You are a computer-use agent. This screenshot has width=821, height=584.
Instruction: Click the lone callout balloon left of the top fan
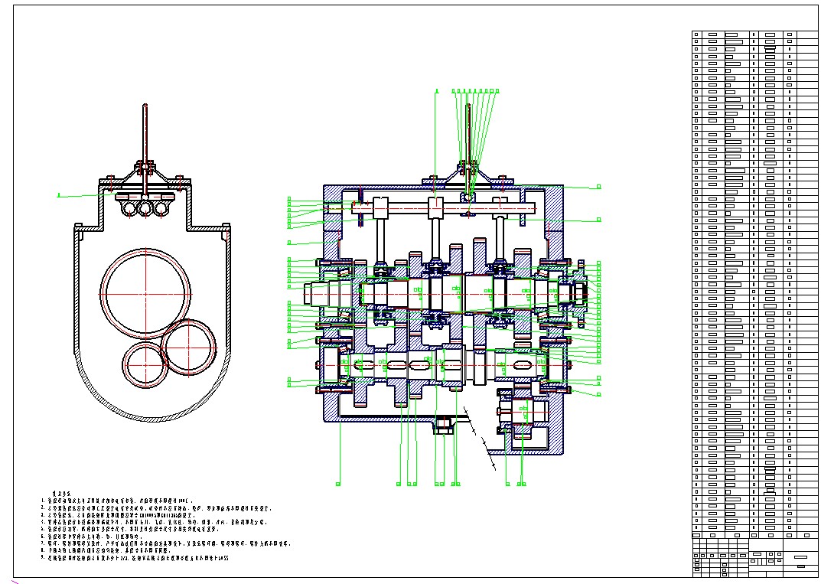coord(436,91)
